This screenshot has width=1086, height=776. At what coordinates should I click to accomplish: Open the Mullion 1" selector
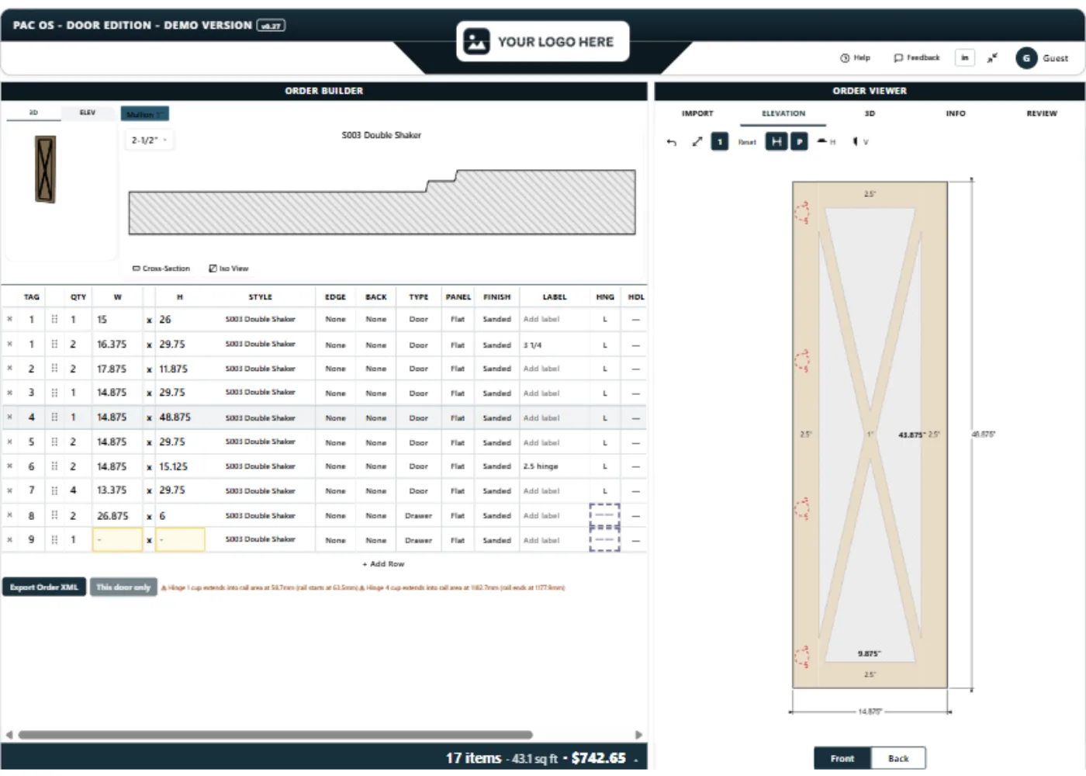145,114
